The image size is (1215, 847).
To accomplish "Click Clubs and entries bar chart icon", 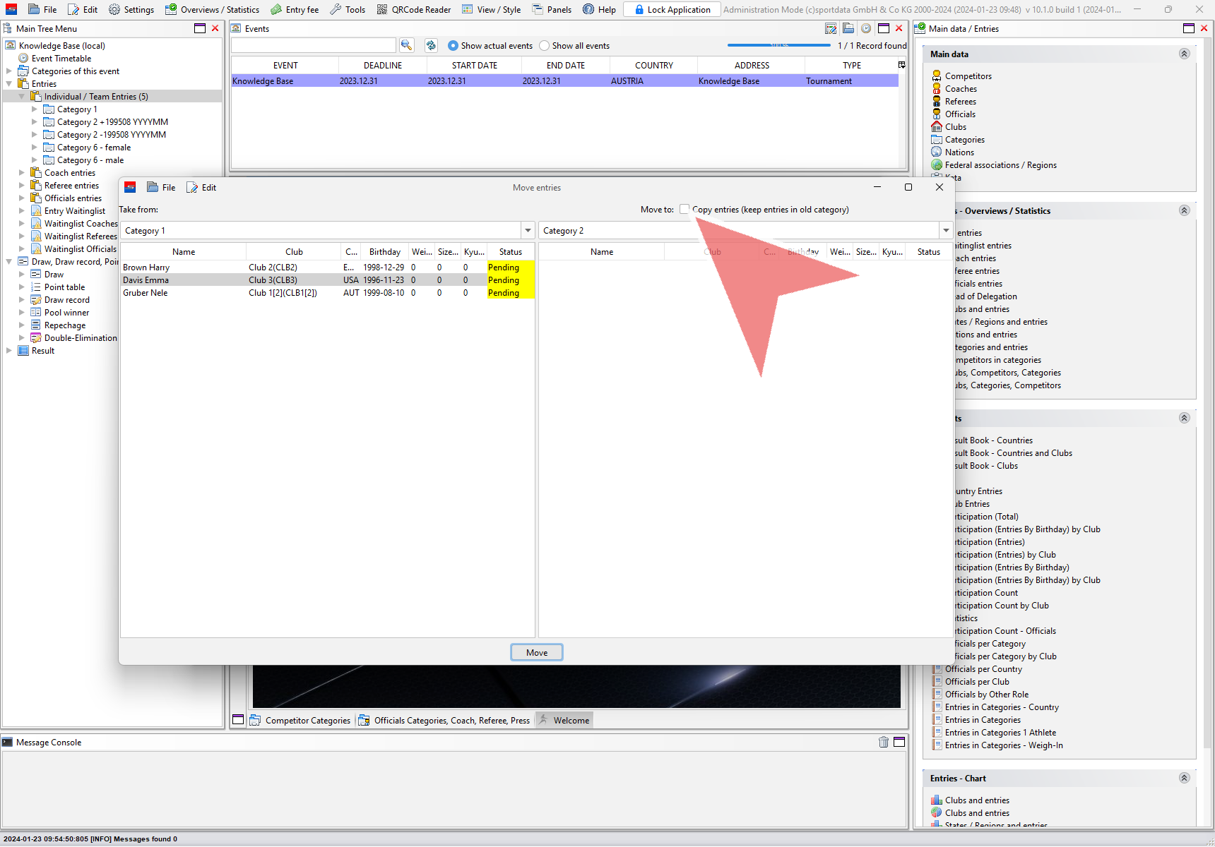I will point(937,800).
